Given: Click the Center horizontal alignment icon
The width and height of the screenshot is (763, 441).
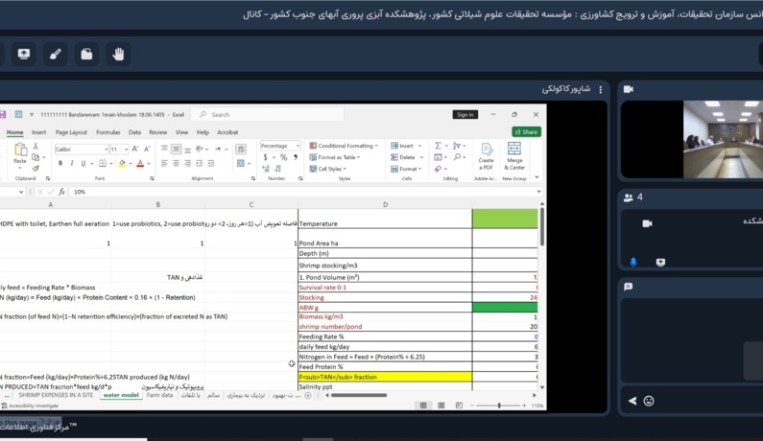Looking at the screenshot, I should pyautogui.click(x=176, y=163).
